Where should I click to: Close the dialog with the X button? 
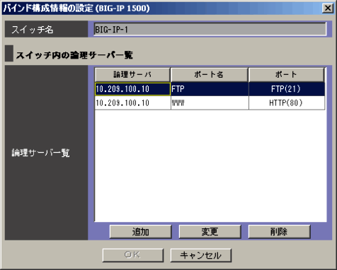click(328, 8)
